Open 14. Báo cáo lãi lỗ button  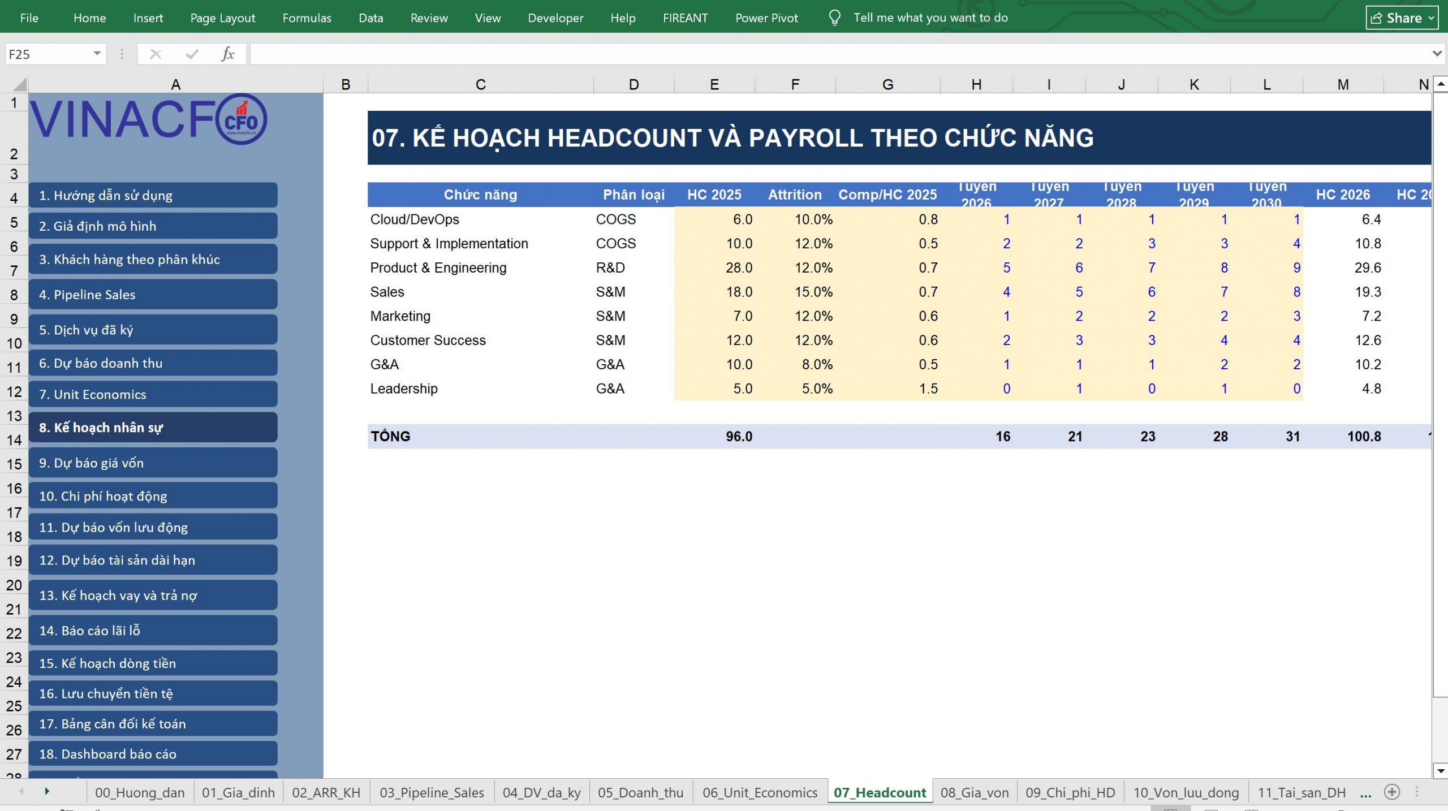point(153,630)
